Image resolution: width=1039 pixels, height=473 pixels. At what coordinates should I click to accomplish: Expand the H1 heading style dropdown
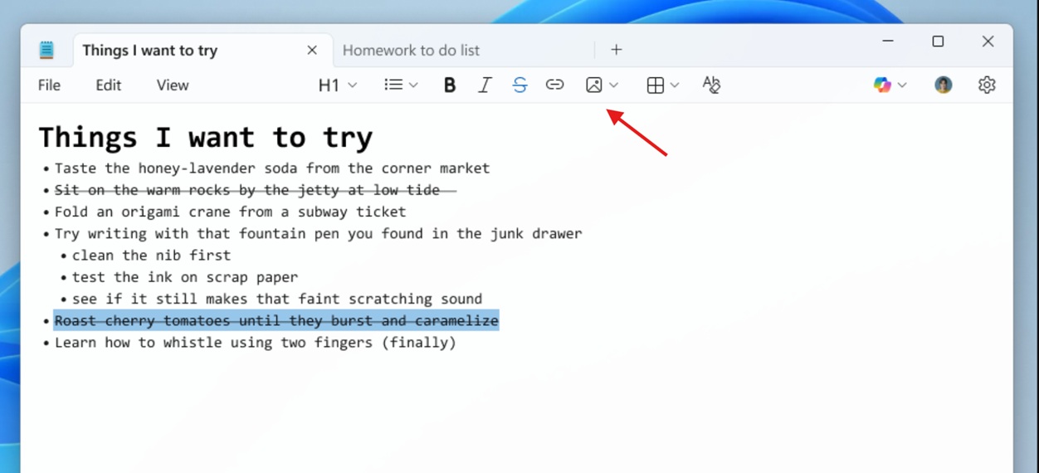(x=338, y=85)
